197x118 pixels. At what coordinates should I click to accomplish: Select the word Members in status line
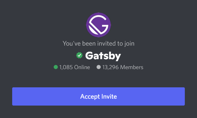coord(132,67)
